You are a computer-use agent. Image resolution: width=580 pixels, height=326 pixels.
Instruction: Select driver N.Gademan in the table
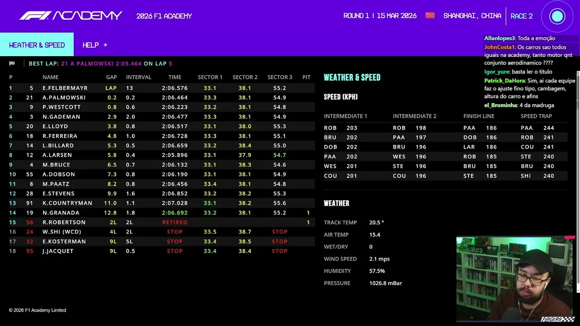pos(61,116)
